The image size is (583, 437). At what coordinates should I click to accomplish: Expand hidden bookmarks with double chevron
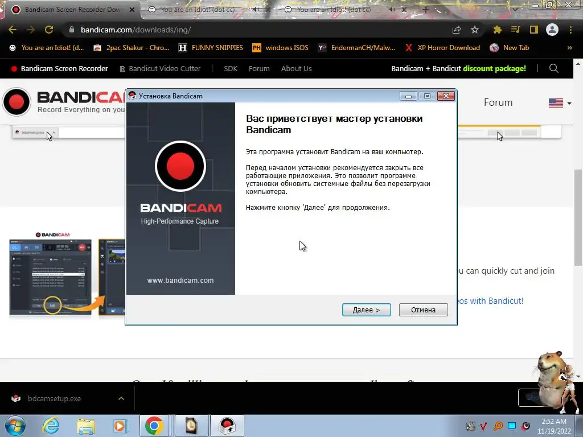[569, 48]
